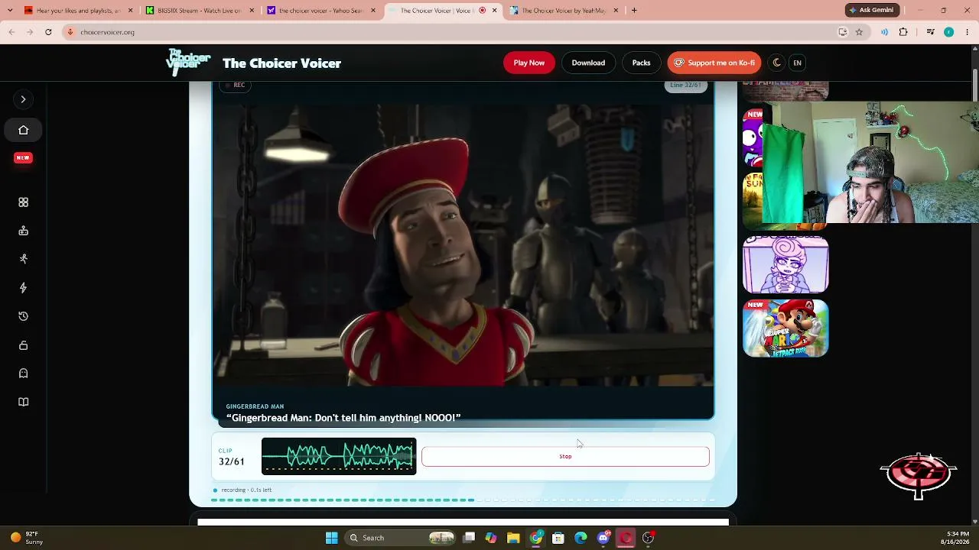Expand the left sidebar with the chevron
Image resolution: width=979 pixels, height=550 pixels.
(x=23, y=99)
